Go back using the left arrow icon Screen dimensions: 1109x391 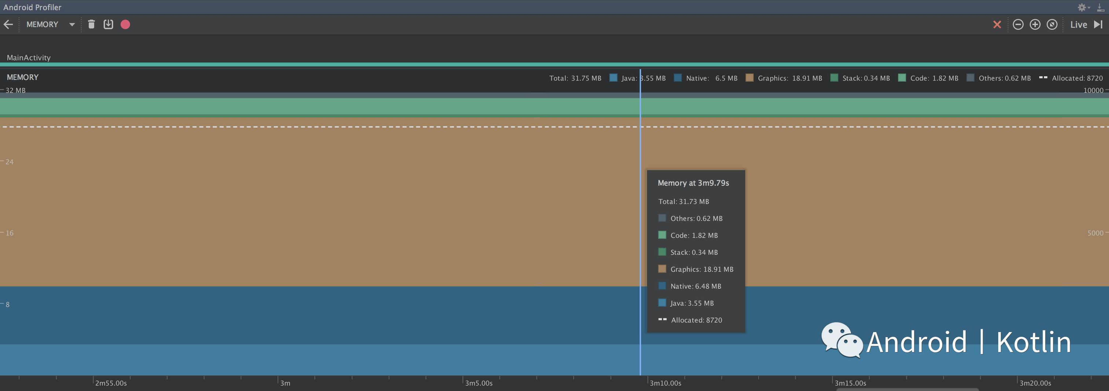[8, 25]
